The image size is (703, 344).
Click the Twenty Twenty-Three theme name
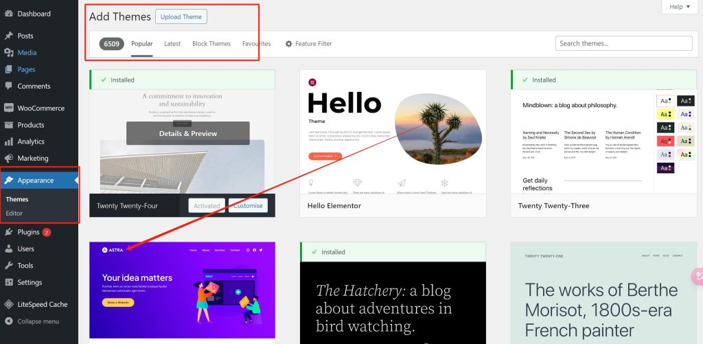point(554,205)
